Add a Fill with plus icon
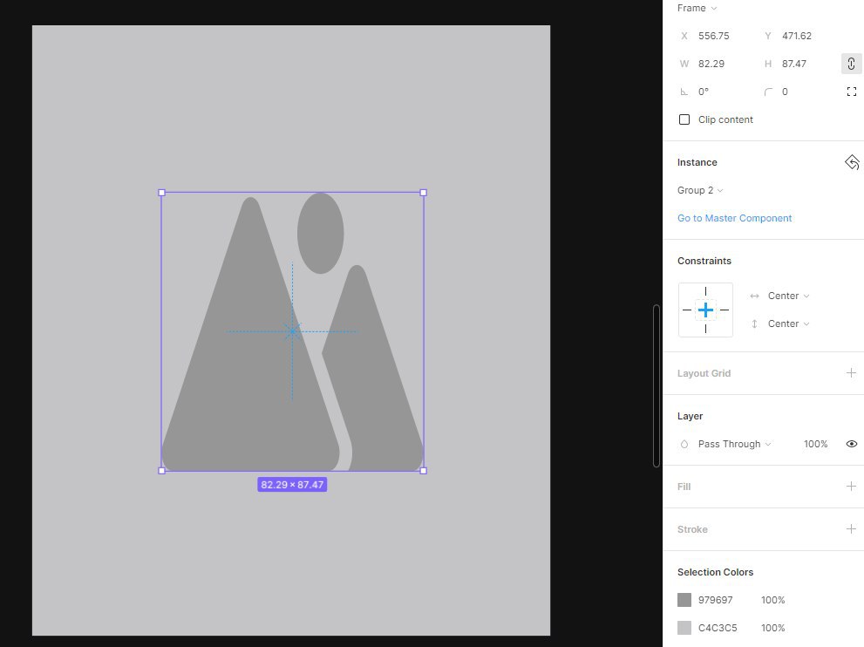 click(851, 486)
